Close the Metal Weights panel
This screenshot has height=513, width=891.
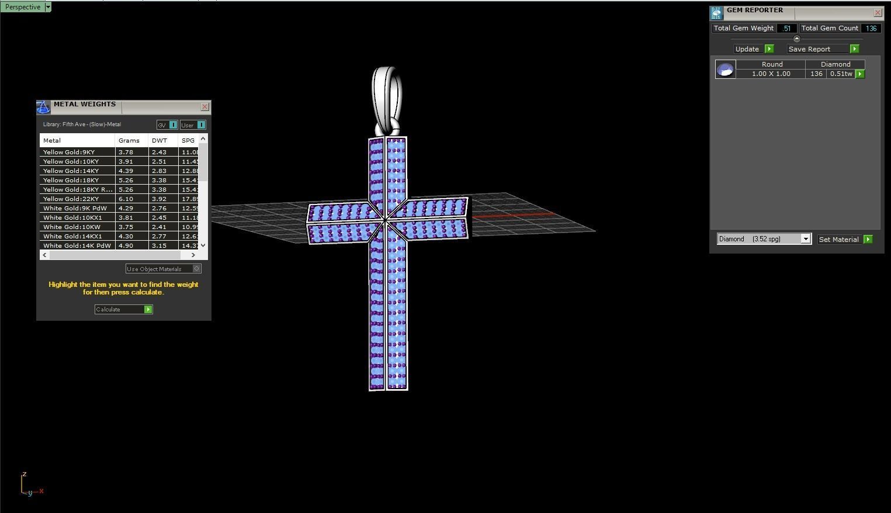[204, 106]
